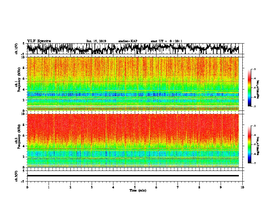This screenshot has height=210, width=273.
Task: Click the ch.1 color scale log(PSD) unit label
Action: click(x=258, y=89)
